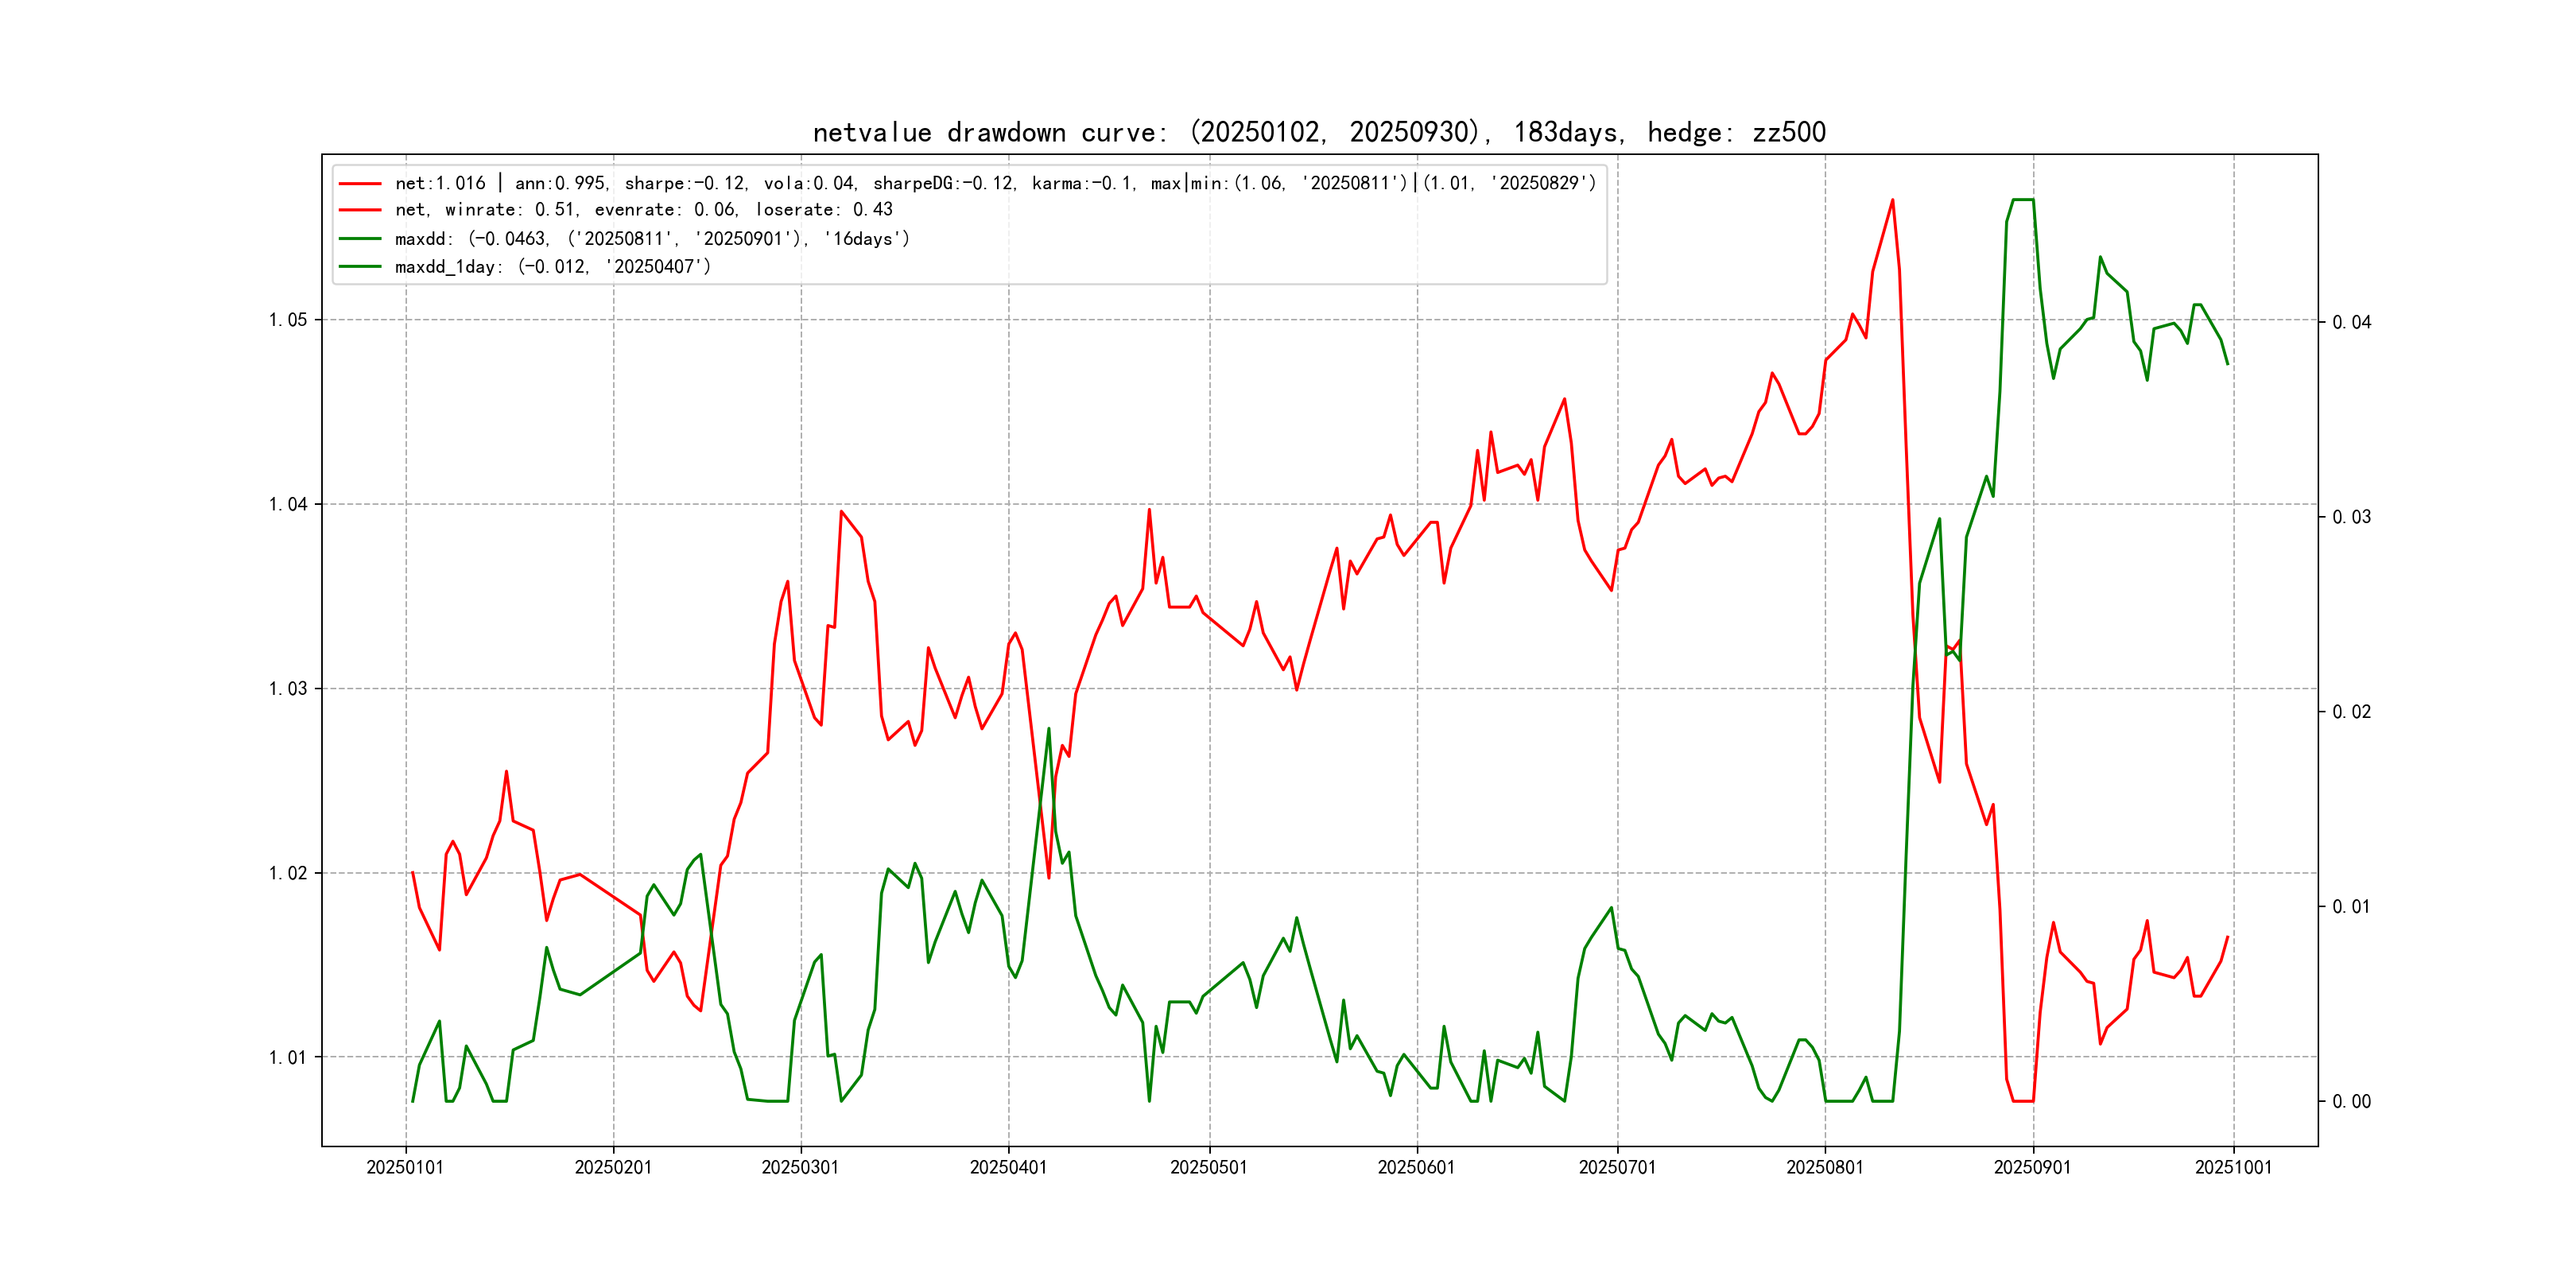Click the 20250501 x-axis label
This screenshot has height=1288, width=2576.
pos(1209,1167)
